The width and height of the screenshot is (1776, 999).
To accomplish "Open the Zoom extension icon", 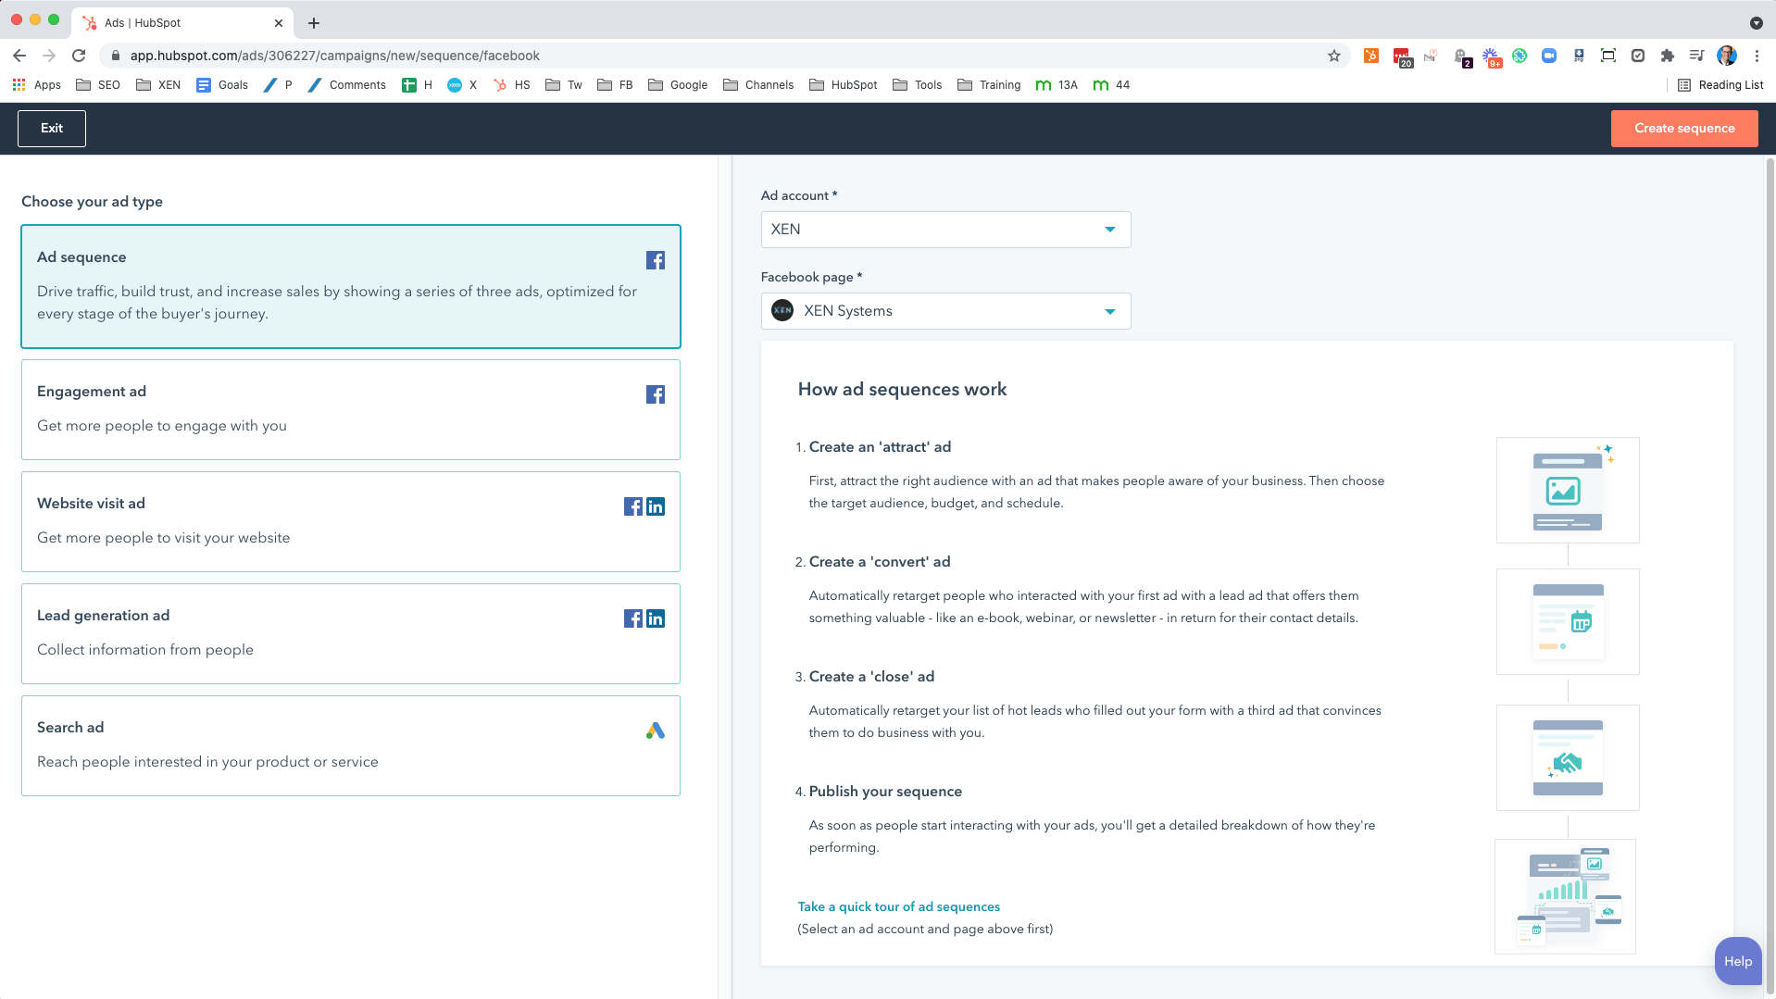I will point(1549,56).
